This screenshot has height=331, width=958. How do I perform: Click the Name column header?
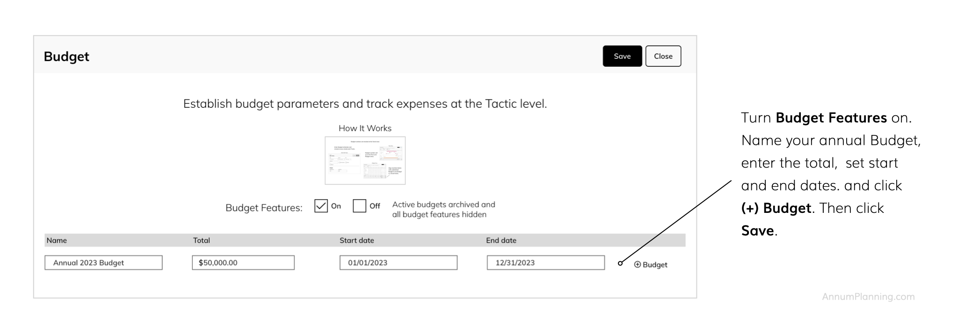click(x=57, y=240)
